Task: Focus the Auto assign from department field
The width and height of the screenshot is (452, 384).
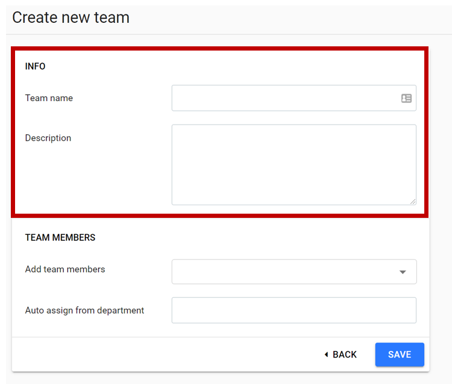Action: point(293,310)
